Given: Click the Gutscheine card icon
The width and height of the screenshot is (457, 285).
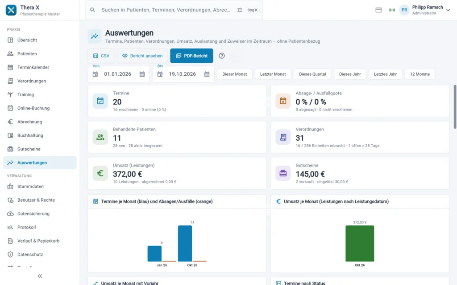Looking at the screenshot, I should (283, 173).
